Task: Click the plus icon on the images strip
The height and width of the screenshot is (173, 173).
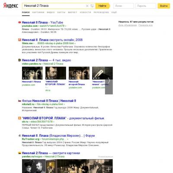Action: 109,169
